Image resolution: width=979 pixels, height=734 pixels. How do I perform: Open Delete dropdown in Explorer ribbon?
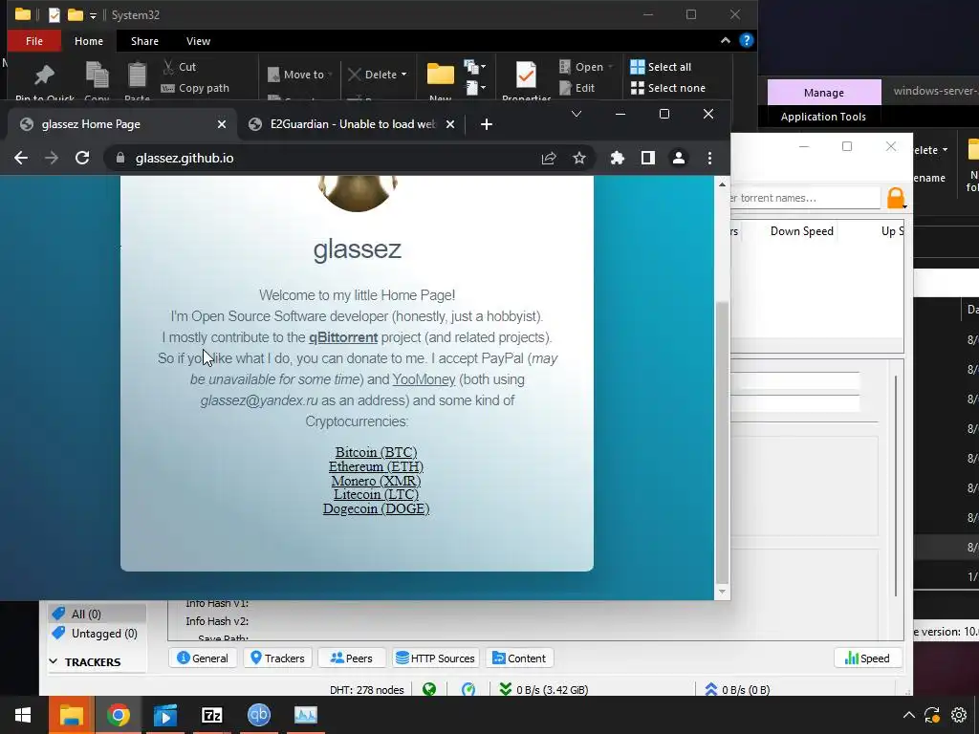tap(377, 75)
